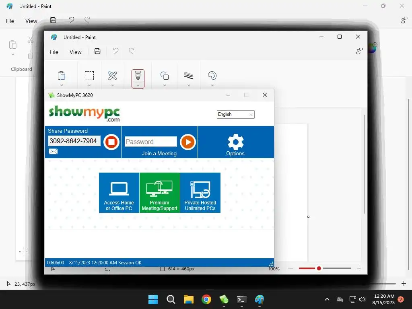Open File Explorer from taskbar
Screen dimensions: 412x309
[189, 299]
